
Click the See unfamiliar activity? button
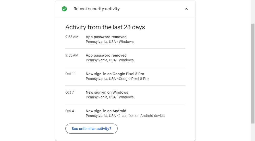91,129
